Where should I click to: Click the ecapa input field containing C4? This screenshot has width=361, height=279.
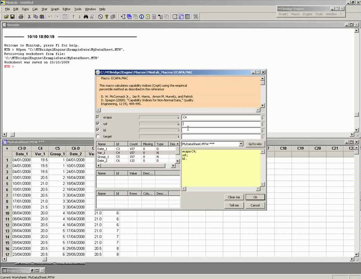tap(221, 117)
